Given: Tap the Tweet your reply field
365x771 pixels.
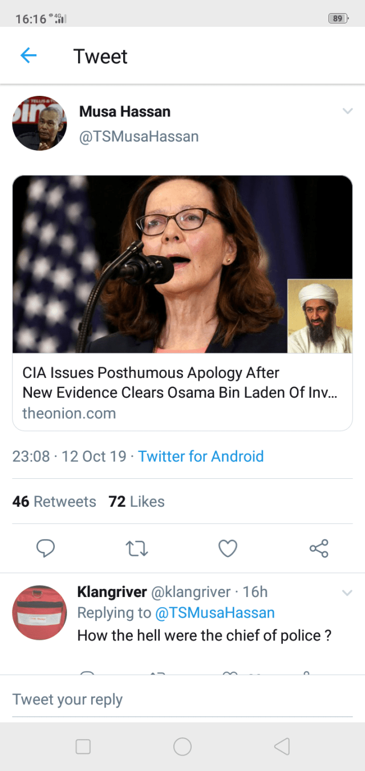Looking at the screenshot, I should (182, 700).
